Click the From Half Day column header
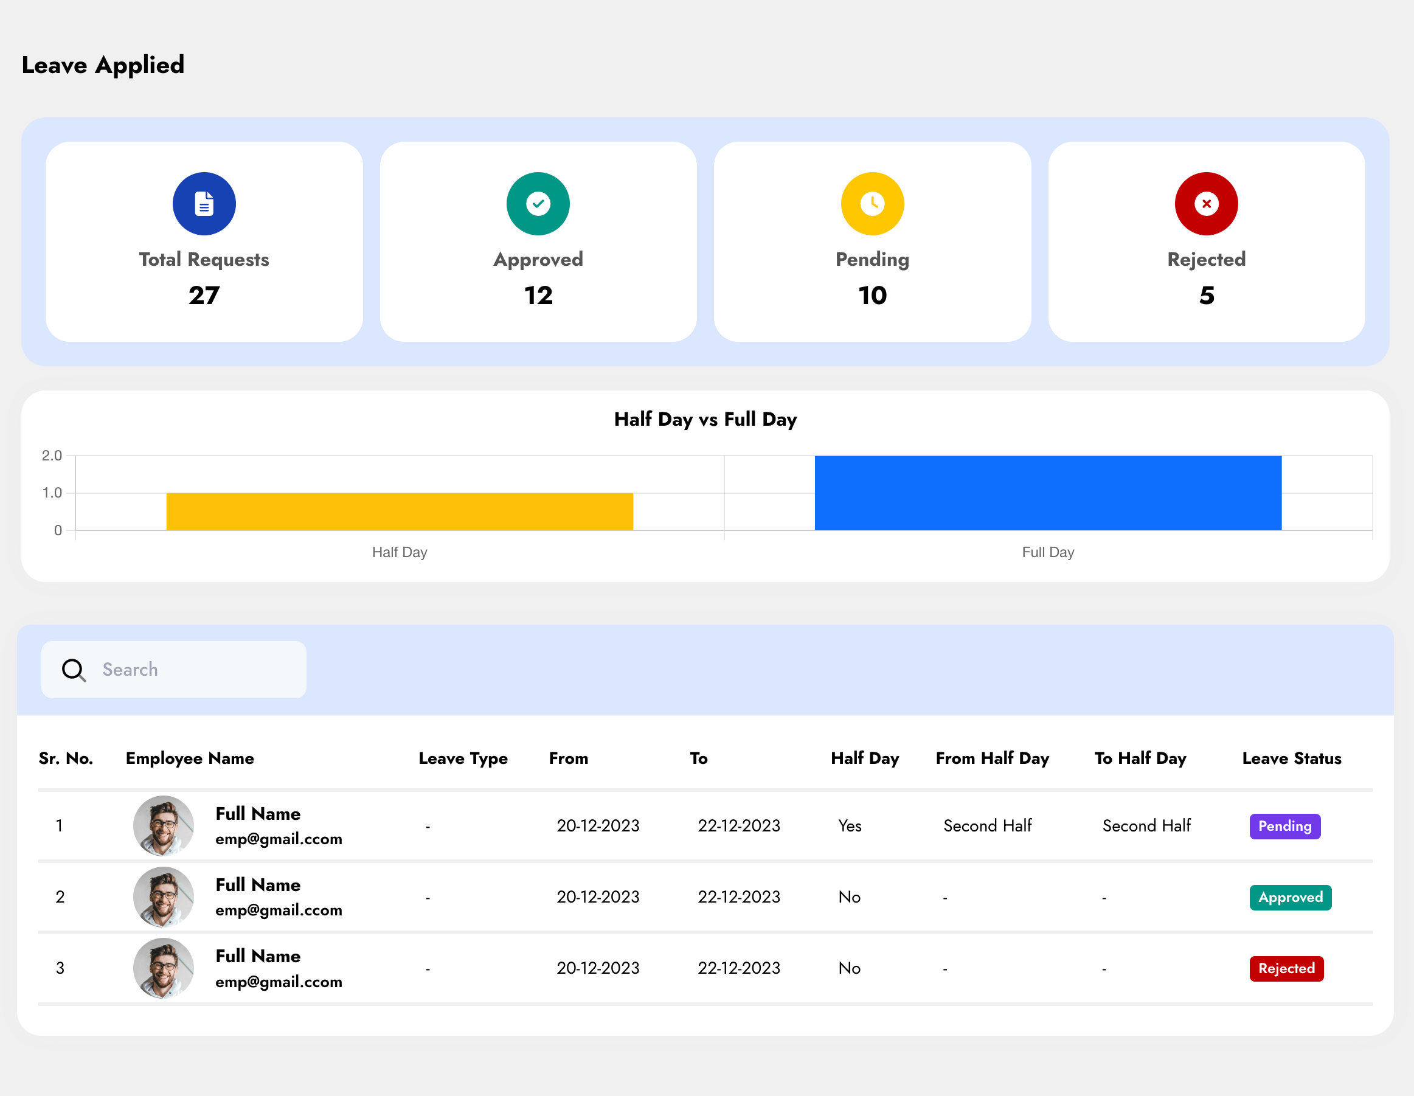 992,758
